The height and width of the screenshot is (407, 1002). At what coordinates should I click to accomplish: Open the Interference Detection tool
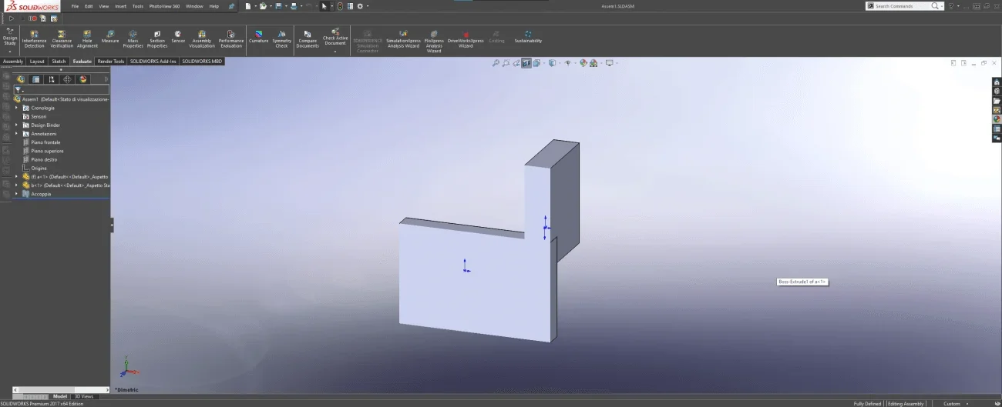tap(34, 39)
